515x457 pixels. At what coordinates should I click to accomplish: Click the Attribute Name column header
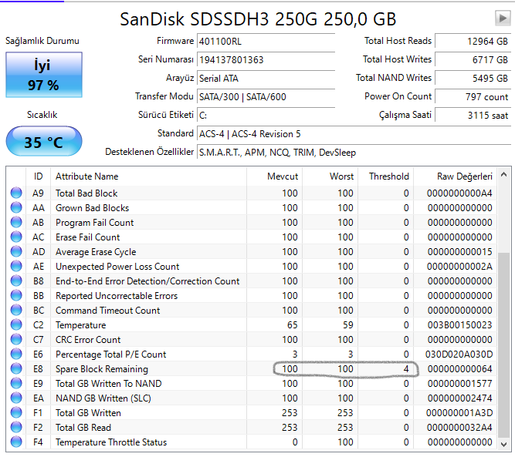click(87, 176)
